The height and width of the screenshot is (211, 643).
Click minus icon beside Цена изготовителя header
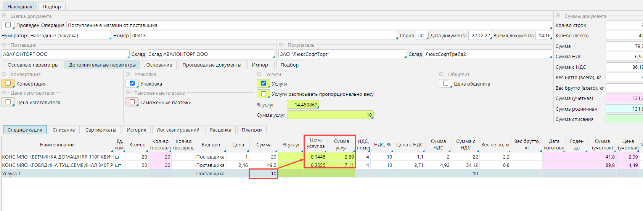pyautogui.click(x=4, y=93)
